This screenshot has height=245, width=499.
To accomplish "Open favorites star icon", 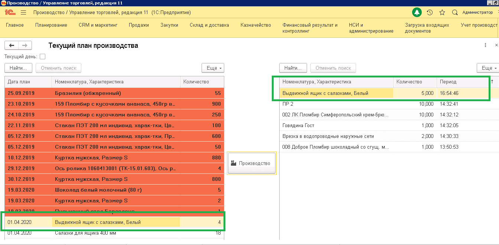I will tap(442, 13).
